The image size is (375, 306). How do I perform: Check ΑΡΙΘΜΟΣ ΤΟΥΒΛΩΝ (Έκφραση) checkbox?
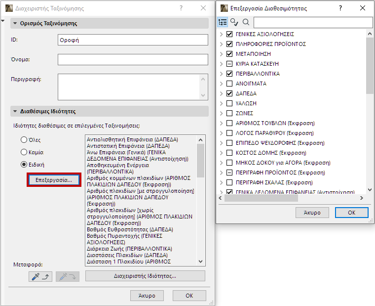tap(229, 123)
